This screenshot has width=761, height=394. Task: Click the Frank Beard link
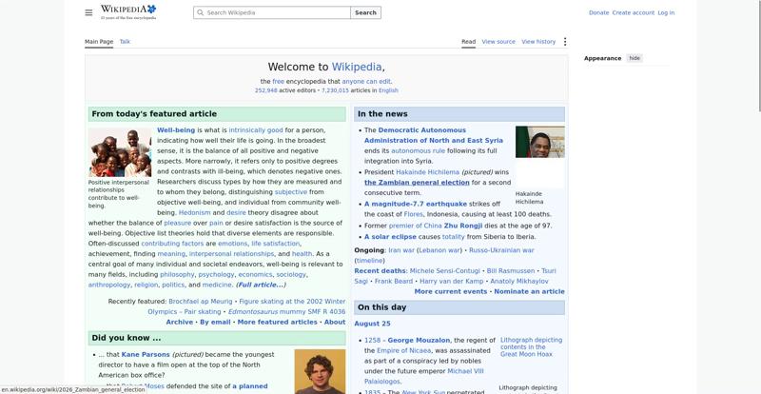[x=395, y=282]
